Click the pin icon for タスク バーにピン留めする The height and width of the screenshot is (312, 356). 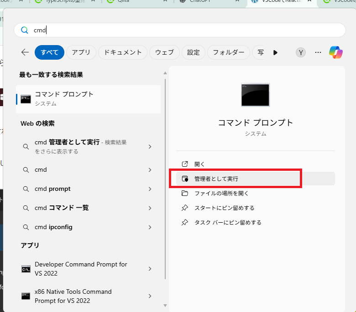[185, 222]
